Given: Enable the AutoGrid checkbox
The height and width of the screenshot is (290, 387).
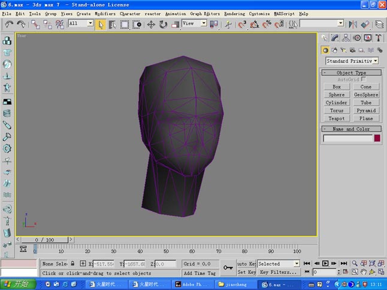Looking at the screenshot, I should [363, 79].
